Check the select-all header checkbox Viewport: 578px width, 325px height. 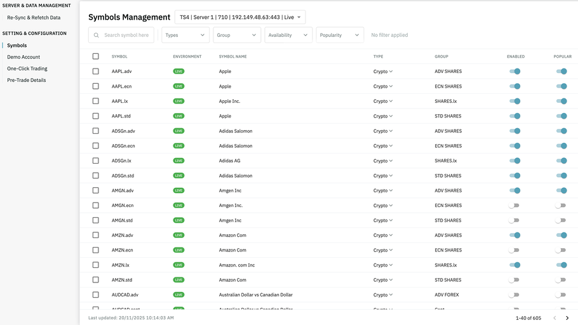tap(96, 56)
